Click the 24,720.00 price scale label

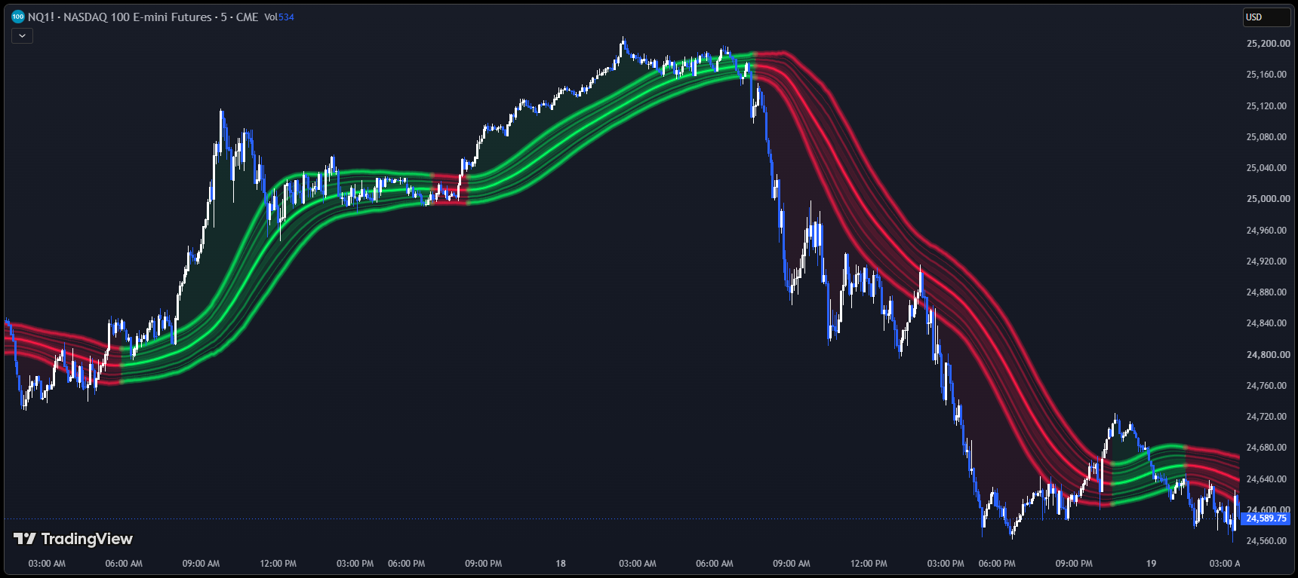tap(1268, 417)
